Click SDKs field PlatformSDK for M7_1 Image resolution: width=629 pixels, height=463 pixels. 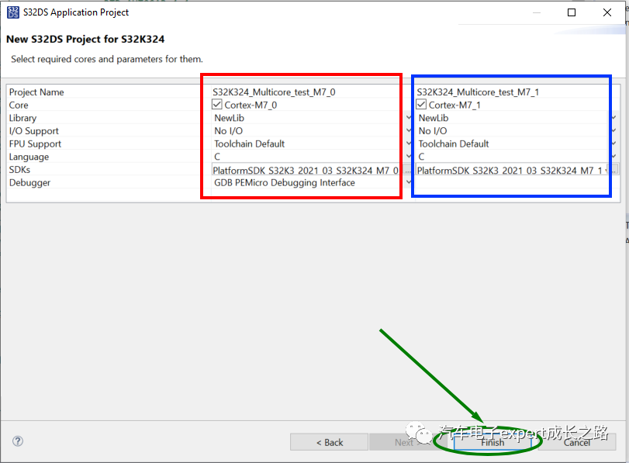click(x=511, y=170)
